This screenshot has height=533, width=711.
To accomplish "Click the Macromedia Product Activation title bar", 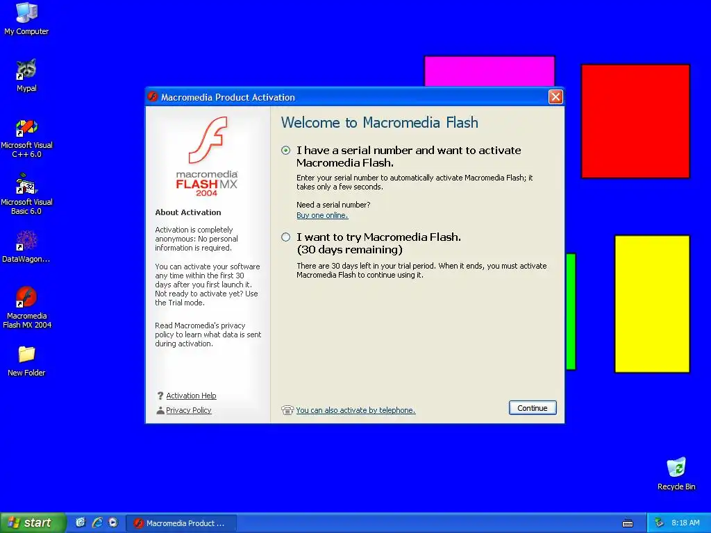I will click(x=355, y=97).
